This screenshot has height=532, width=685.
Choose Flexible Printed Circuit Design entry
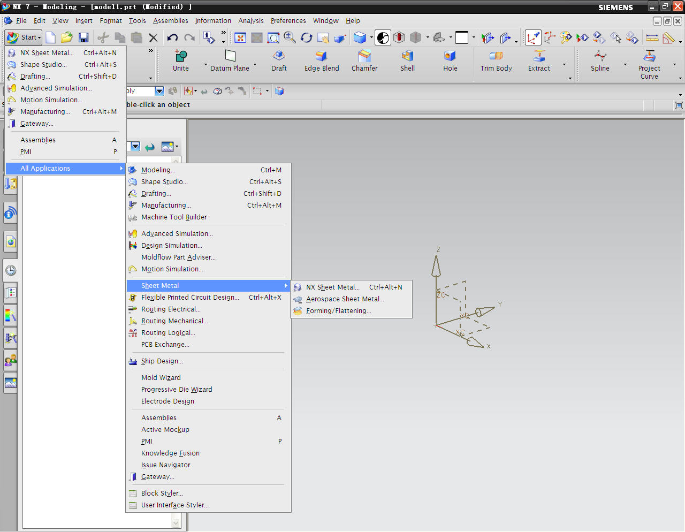pos(208,298)
